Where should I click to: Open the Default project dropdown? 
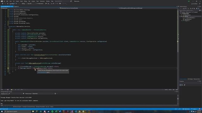[43, 94]
